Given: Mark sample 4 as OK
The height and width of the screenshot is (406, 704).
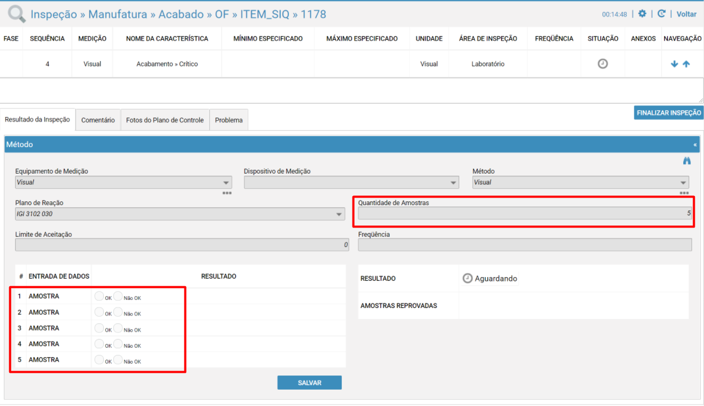Looking at the screenshot, I should [x=99, y=343].
